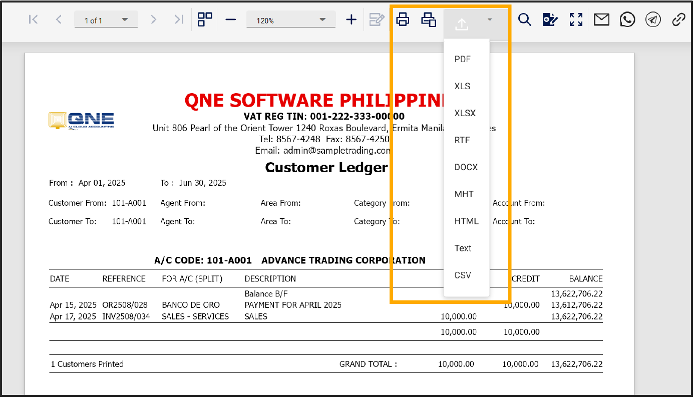Click the 'Balance B/F' row text
694x398 pixels.
[x=266, y=293]
